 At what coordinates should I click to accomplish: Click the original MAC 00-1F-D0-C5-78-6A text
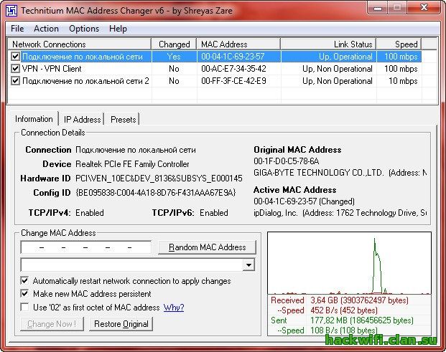click(x=286, y=161)
